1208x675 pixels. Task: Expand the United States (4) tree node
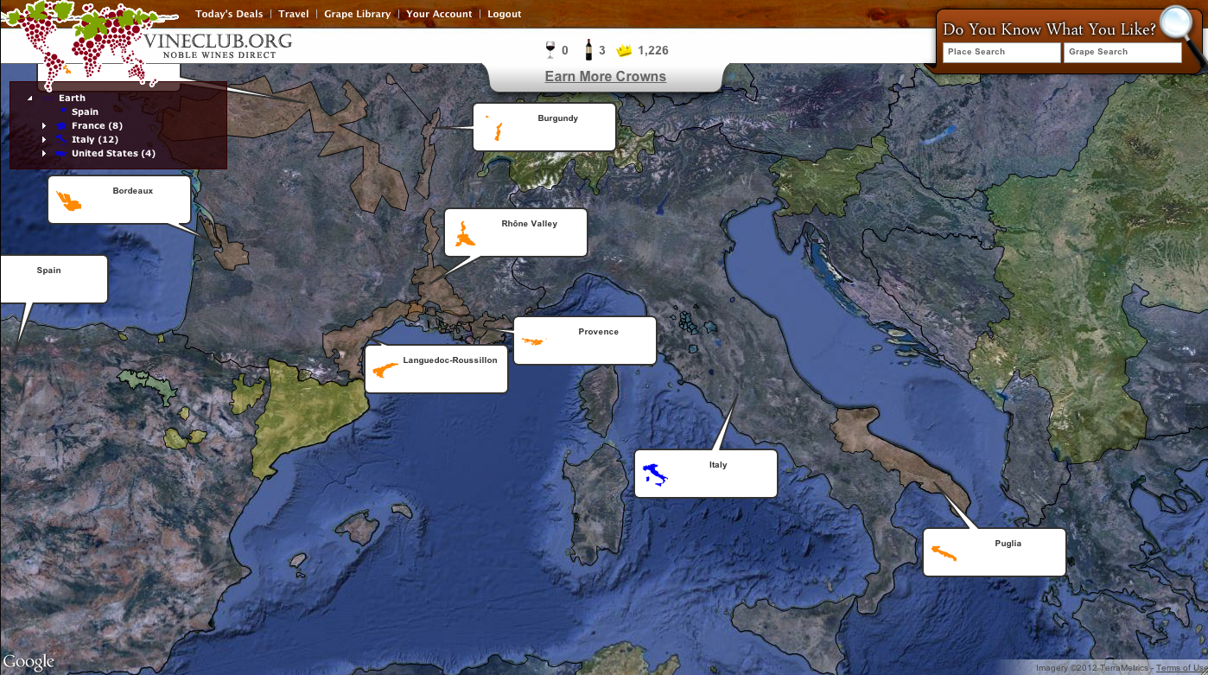tap(44, 154)
